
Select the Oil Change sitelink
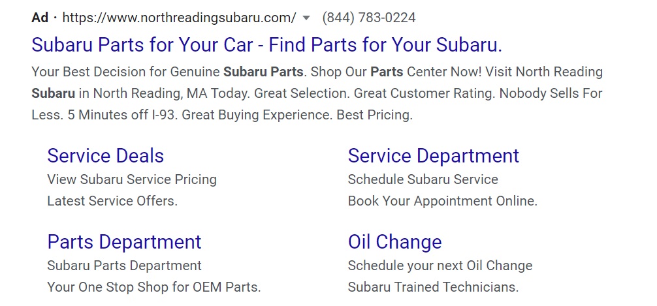click(x=394, y=242)
